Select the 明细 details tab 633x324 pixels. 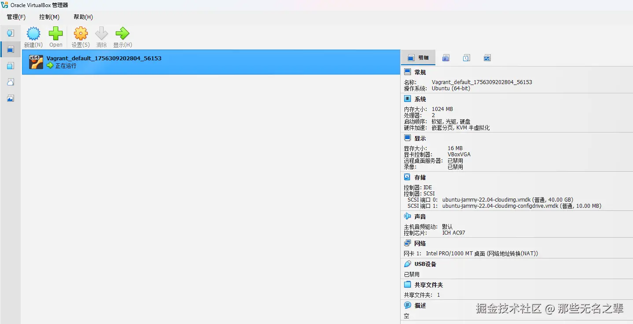tap(418, 58)
